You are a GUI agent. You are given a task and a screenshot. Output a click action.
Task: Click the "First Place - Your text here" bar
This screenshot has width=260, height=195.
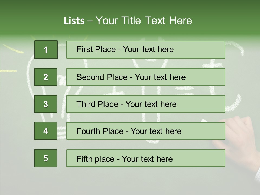146,50
